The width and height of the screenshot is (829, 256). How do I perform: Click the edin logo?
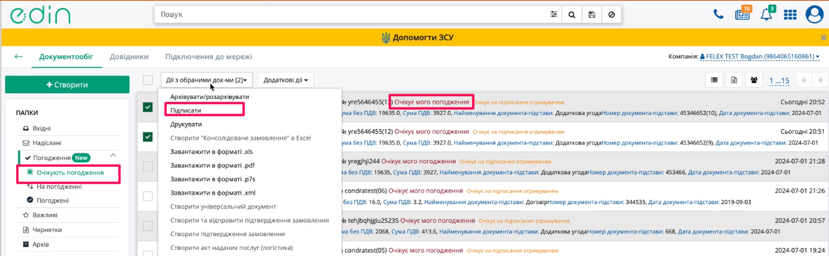tap(40, 15)
